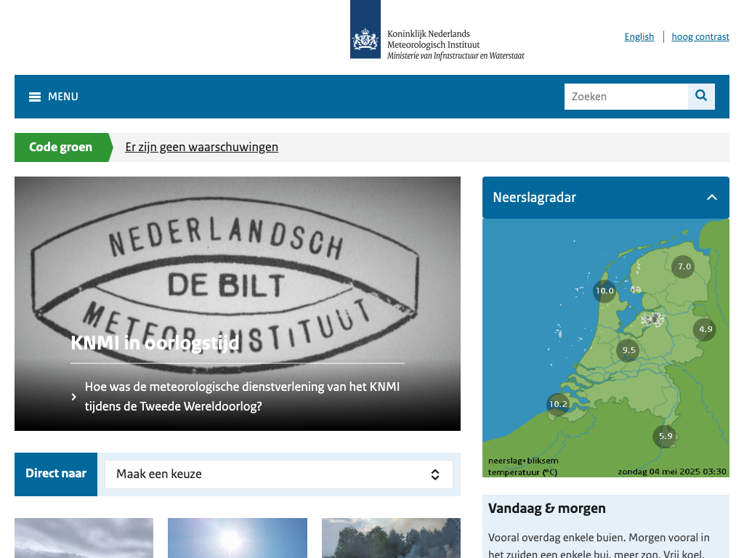The image size is (744, 558).
Task: Open 'Er zijn geen waarschuwingen' link
Action: coord(201,147)
